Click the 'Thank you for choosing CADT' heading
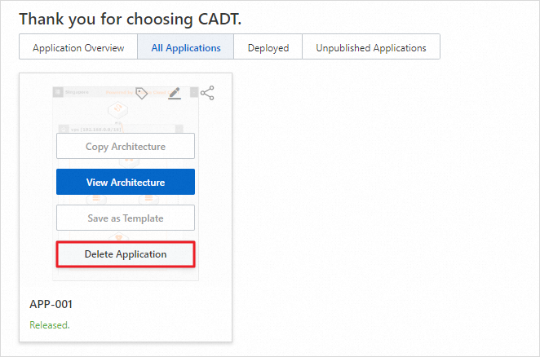The height and width of the screenshot is (357, 540). click(x=129, y=17)
